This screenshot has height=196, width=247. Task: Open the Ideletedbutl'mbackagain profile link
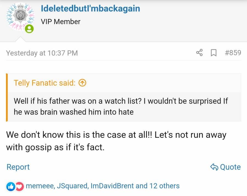pyautogui.click(x=90, y=8)
